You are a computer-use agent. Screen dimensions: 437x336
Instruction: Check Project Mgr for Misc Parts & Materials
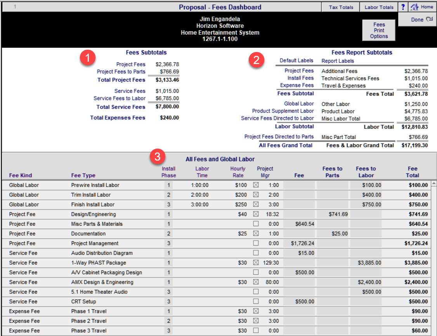pos(256,224)
